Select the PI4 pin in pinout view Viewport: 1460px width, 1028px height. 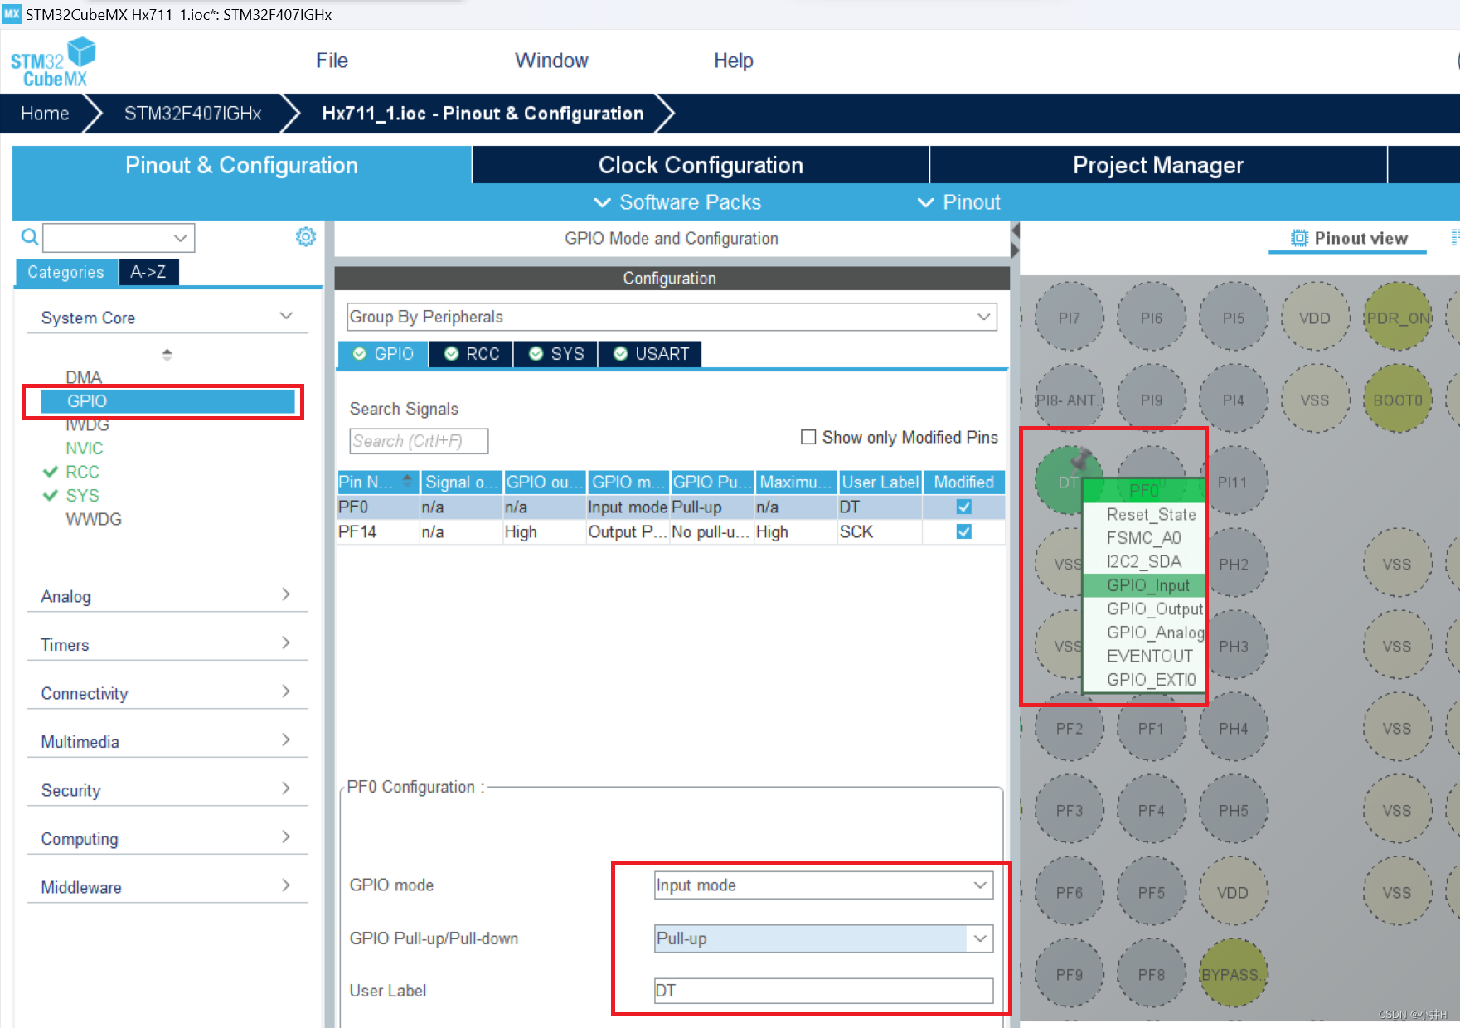tap(1234, 400)
